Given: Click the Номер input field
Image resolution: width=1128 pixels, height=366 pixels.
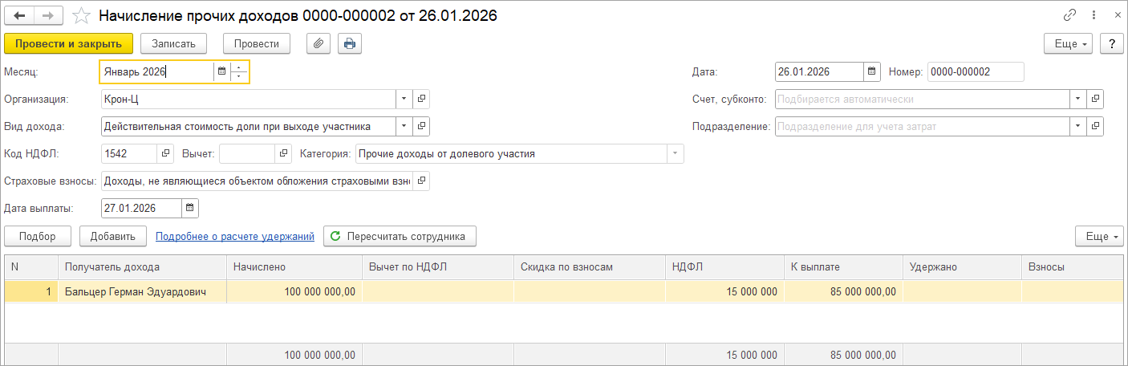Looking at the screenshot, I should pyautogui.click(x=976, y=71).
